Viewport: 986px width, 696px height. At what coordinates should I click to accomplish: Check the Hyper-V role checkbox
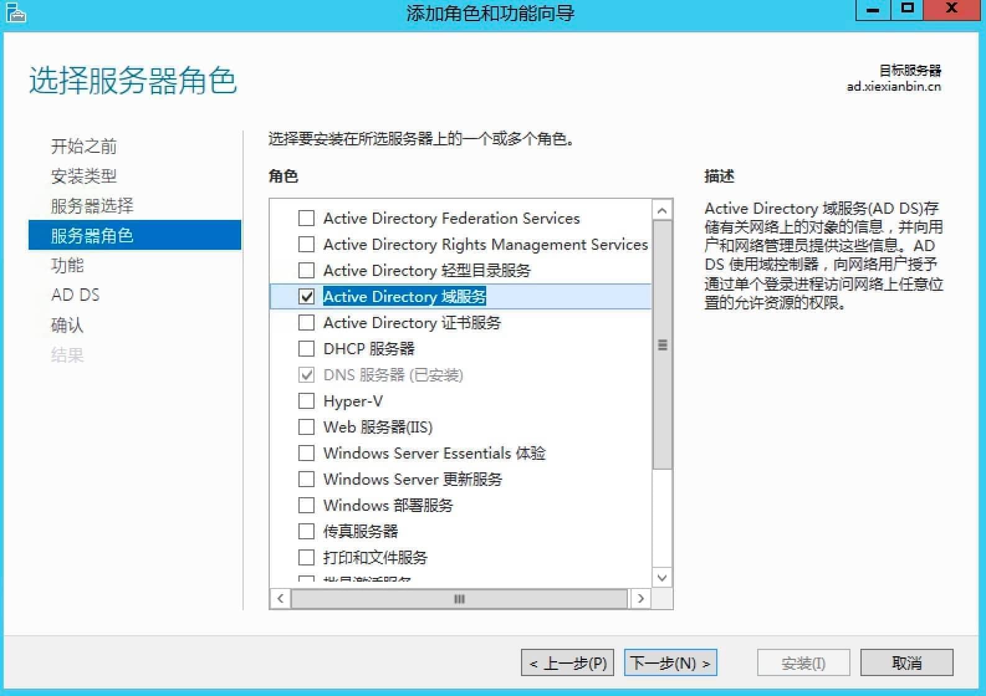click(x=306, y=401)
